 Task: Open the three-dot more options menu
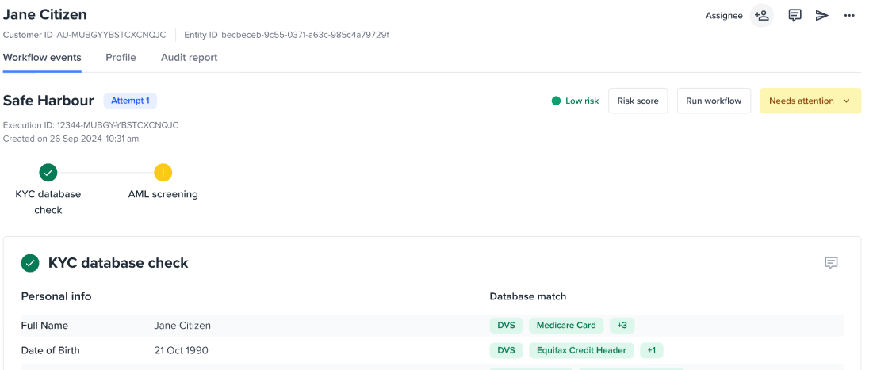pyautogui.click(x=849, y=15)
